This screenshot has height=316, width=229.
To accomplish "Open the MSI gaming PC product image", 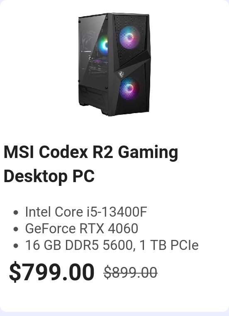I will (x=114, y=64).
